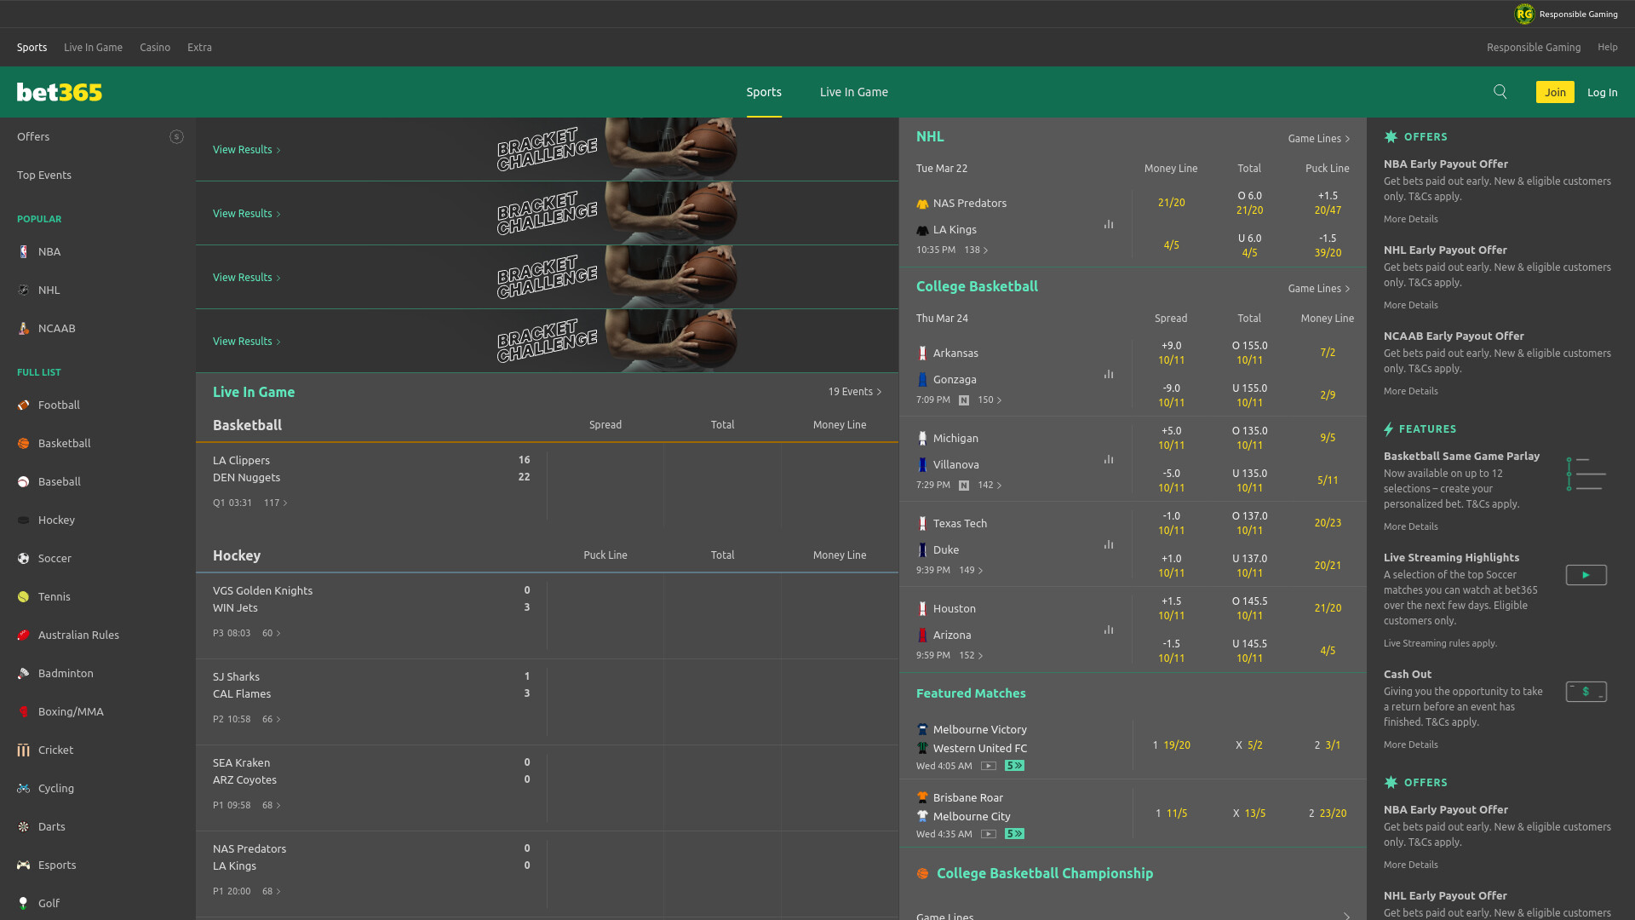The height and width of the screenshot is (920, 1635).
Task: Open stats icon for Texas Tech vs Duke
Action: pos(1109,544)
